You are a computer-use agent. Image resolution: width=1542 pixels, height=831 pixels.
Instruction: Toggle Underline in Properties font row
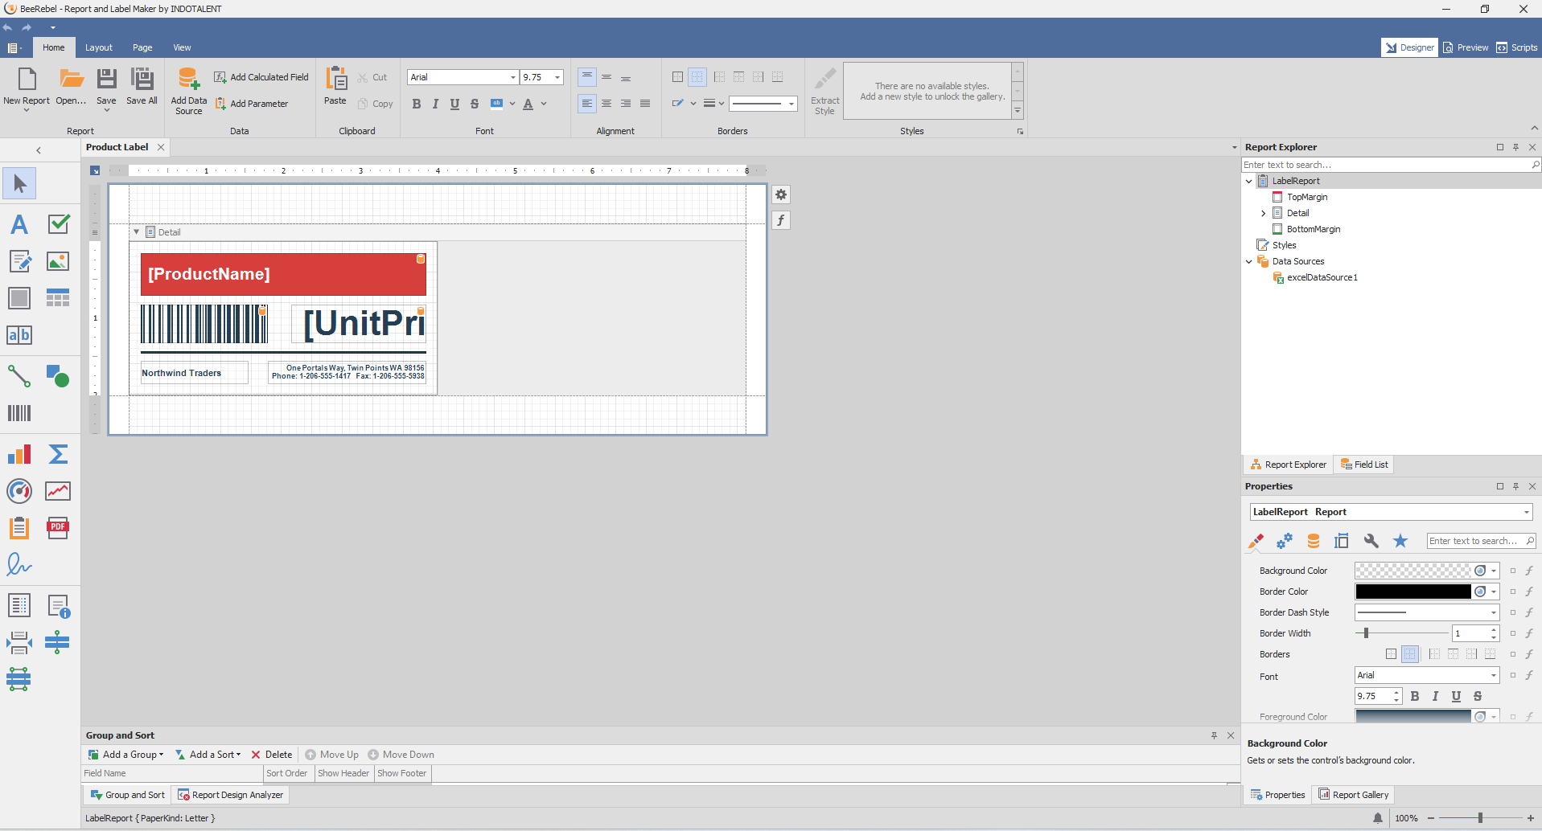tap(1456, 696)
